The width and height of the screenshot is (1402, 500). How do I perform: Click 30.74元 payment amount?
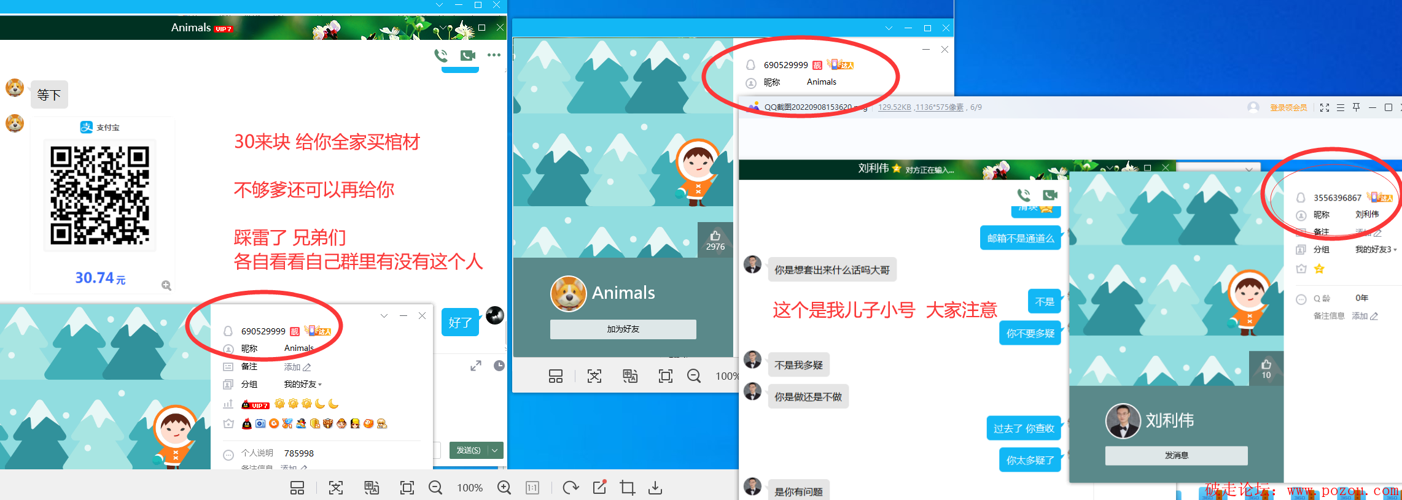(100, 278)
